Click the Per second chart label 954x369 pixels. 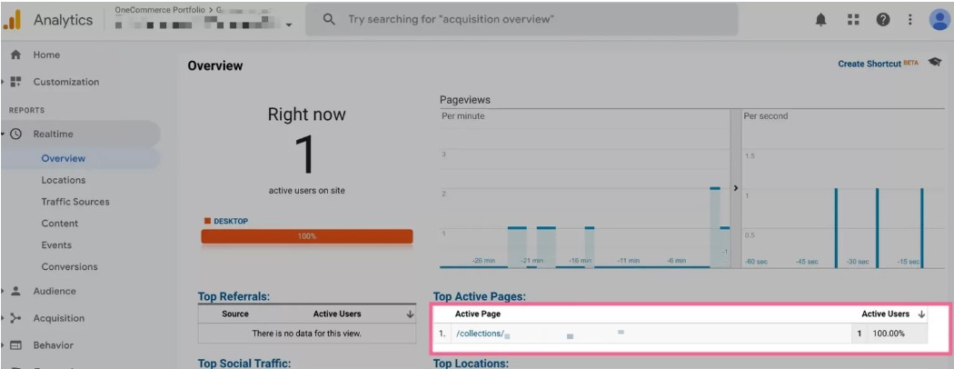[x=765, y=115]
